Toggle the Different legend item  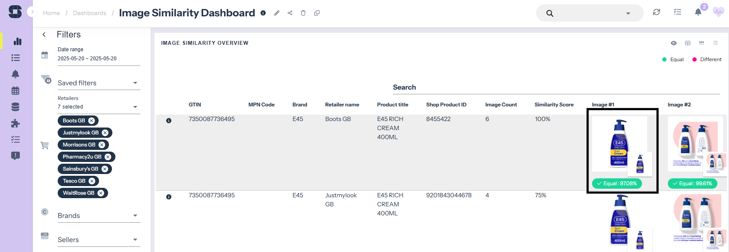point(707,59)
